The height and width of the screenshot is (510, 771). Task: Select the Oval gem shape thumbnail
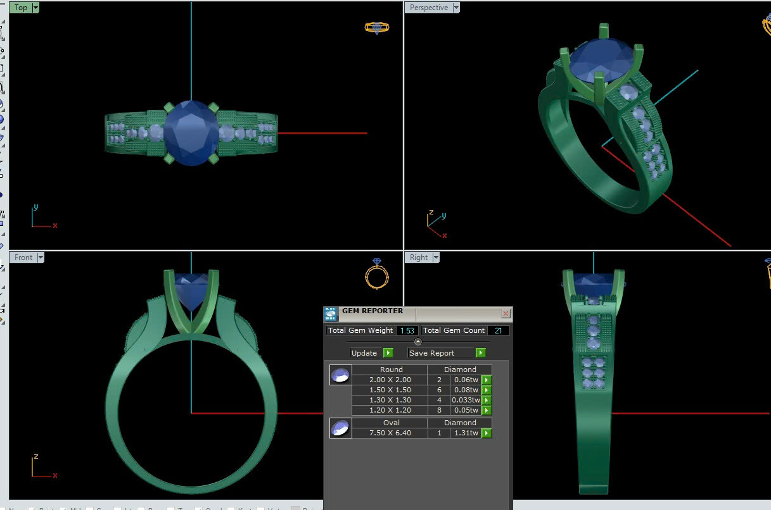point(340,428)
